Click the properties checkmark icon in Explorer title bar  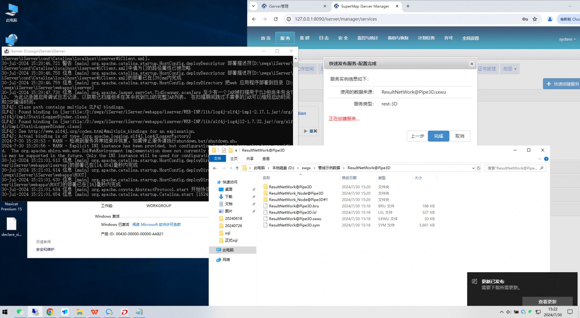point(224,150)
